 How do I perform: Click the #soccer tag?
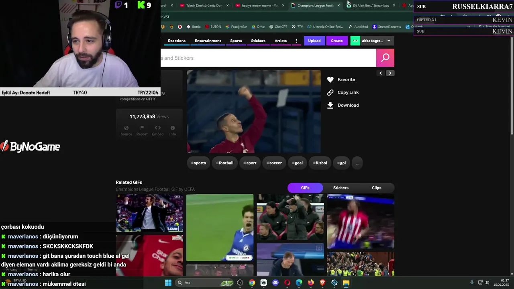tap(274, 163)
